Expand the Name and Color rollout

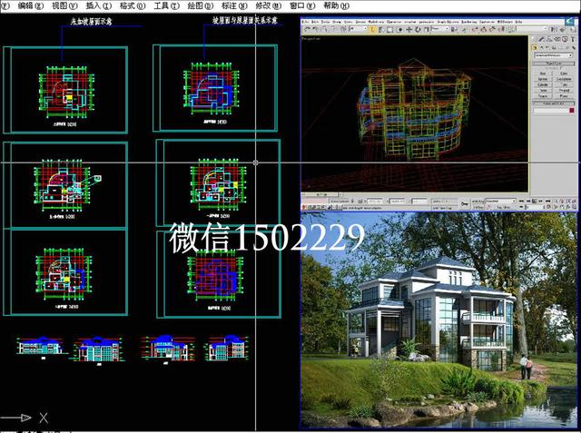pyautogui.click(x=553, y=103)
